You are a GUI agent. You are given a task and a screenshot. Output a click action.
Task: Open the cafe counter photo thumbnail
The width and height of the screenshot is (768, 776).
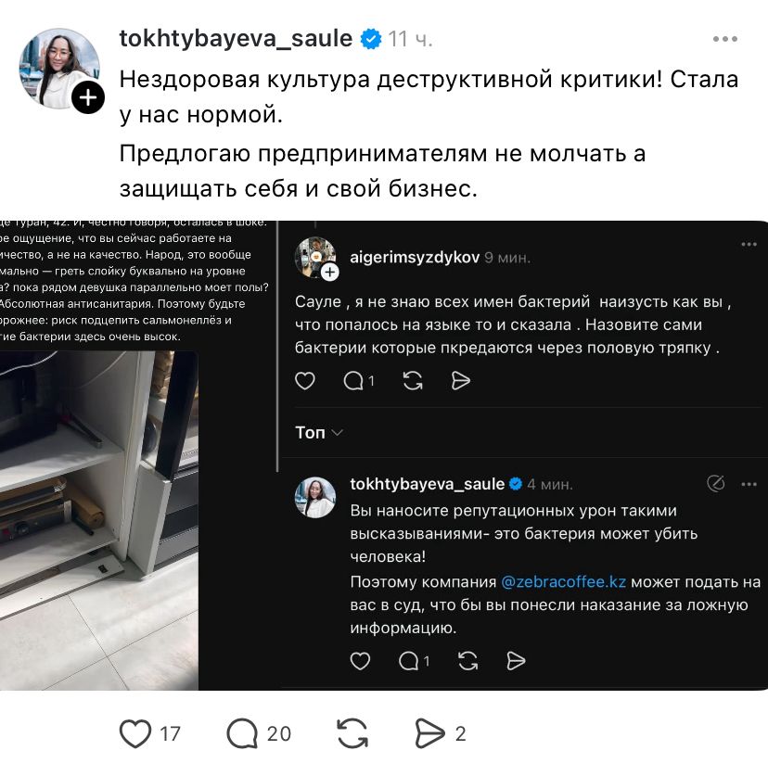tap(99, 521)
